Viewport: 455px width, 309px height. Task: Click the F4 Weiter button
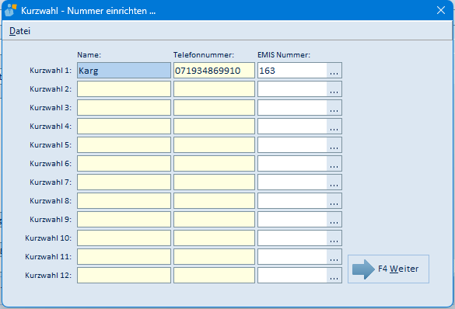tap(388, 269)
